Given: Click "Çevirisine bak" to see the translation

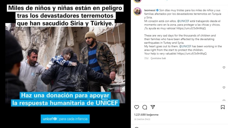Looking at the screenshot, I should click(158, 58).
